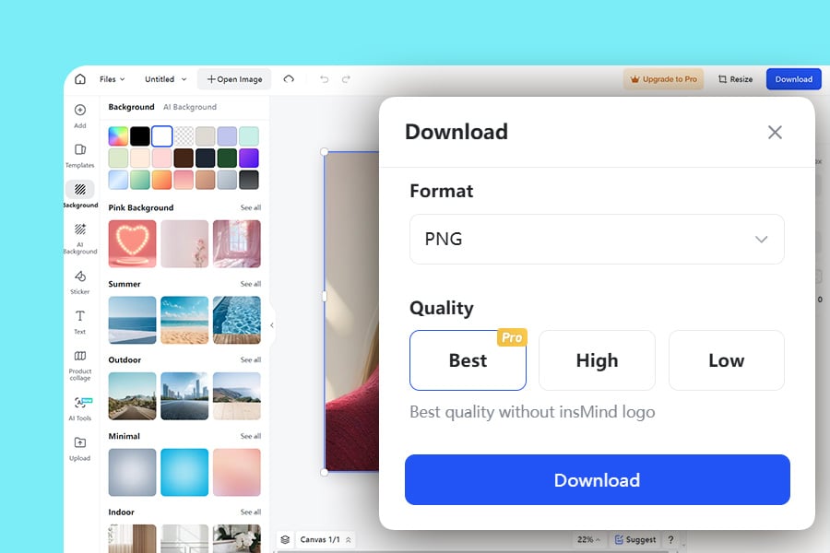Go to the home icon

(80, 79)
